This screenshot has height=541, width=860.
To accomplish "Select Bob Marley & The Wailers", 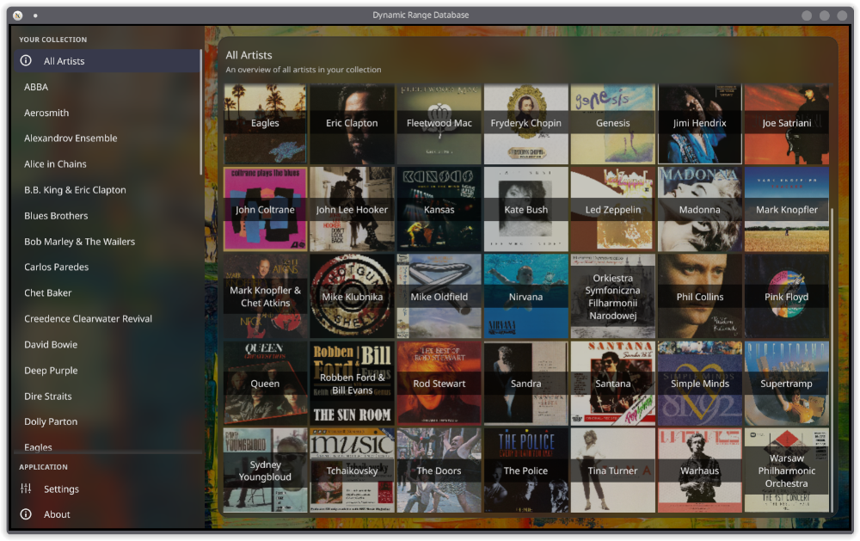I will pyautogui.click(x=107, y=242).
